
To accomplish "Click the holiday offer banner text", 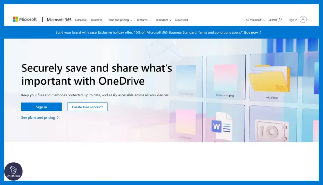I will point(148,32).
